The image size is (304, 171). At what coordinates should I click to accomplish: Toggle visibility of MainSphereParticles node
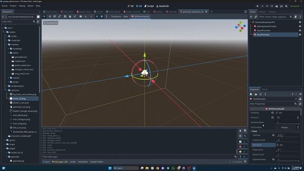(x=300, y=26)
